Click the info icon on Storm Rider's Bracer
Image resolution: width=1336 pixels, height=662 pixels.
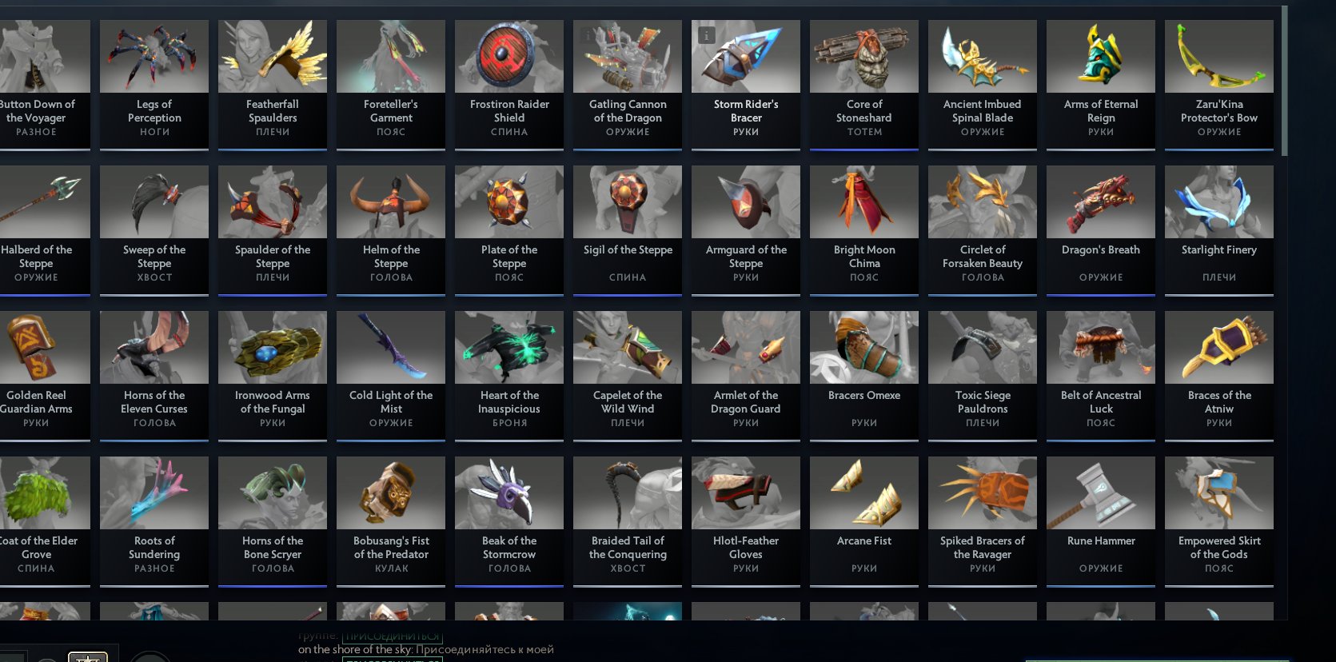pyautogui.click(x=707, y=35)
